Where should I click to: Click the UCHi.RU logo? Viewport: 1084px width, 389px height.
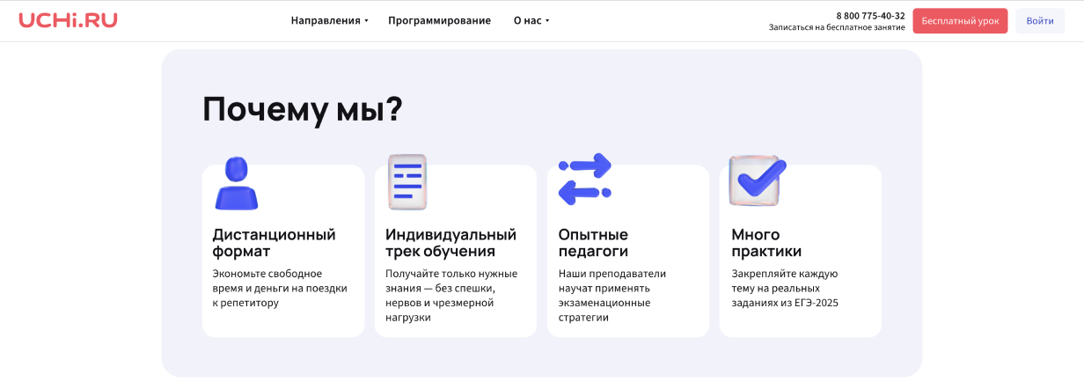click(68, 20)
